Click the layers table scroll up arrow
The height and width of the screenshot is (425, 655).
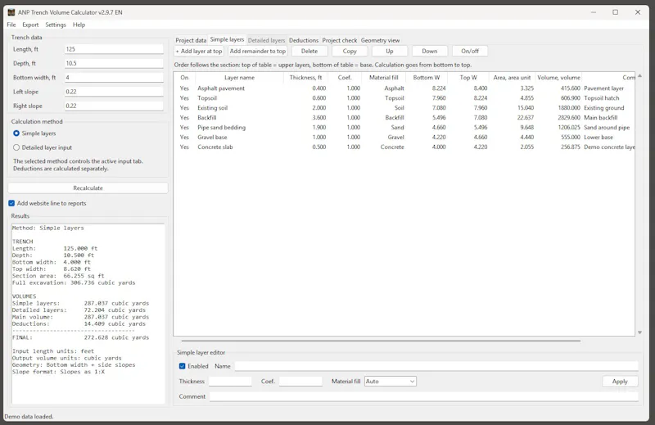point(639,76)
